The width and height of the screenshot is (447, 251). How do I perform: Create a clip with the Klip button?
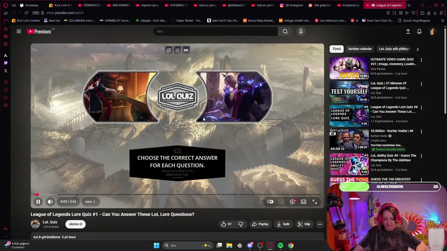coord(304,224)
